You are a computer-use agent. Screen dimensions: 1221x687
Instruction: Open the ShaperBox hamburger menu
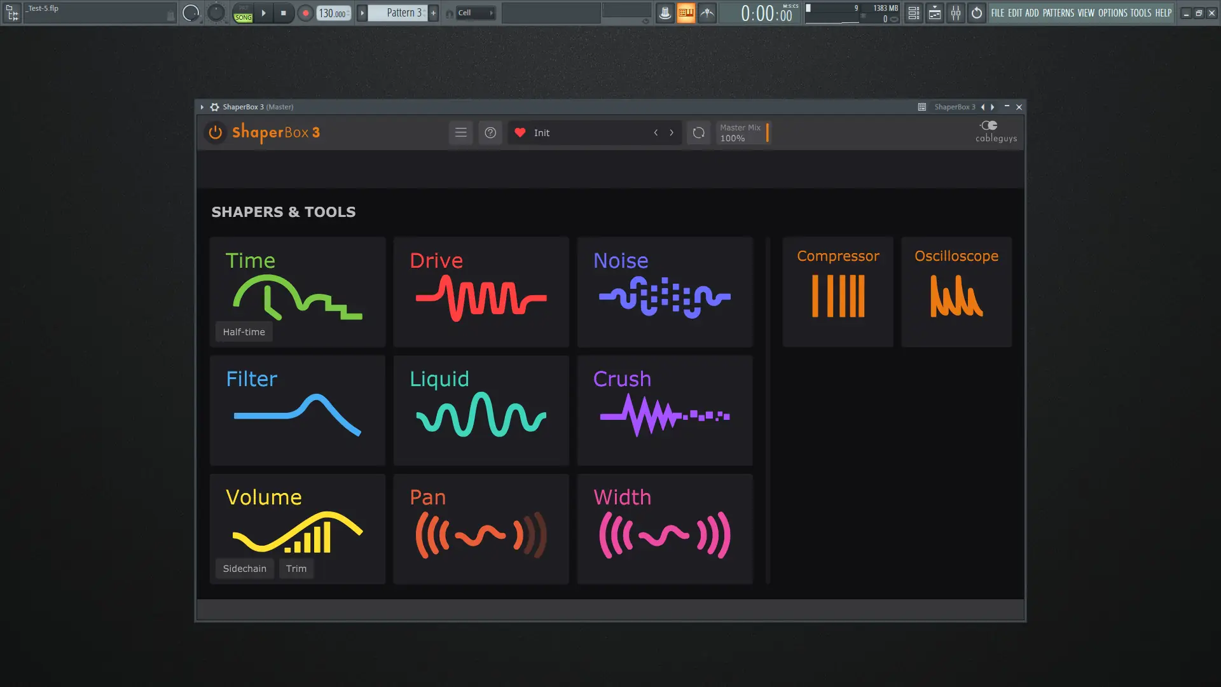pyautogui.click(x=461, y=132)
